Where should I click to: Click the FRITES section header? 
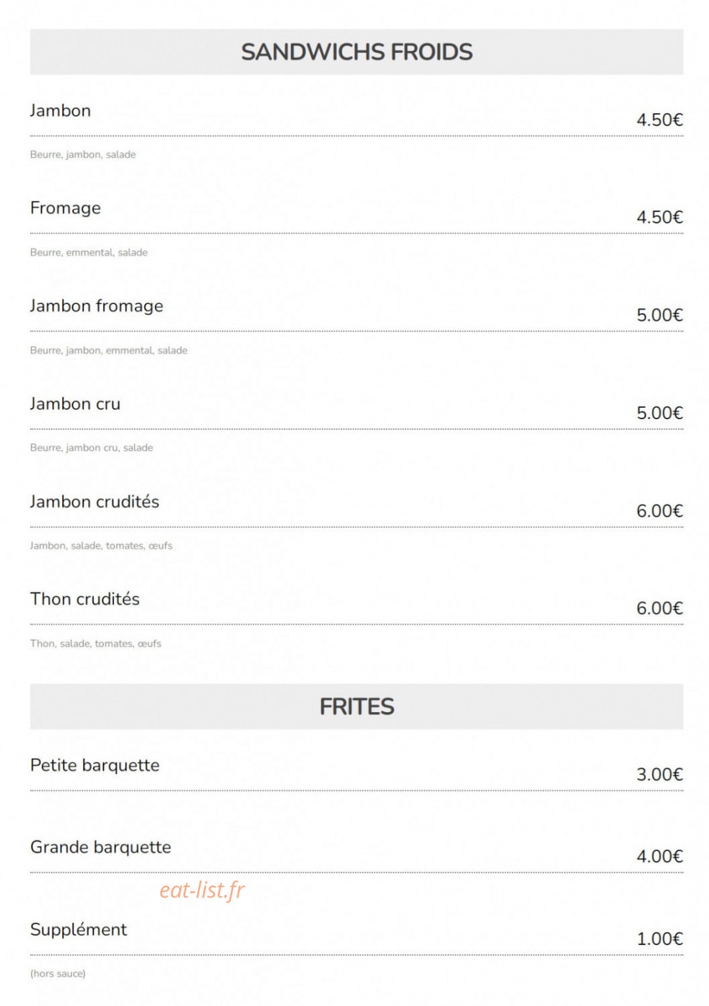356,706
